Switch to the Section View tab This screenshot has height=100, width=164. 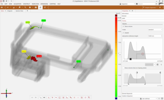[19, 11]
